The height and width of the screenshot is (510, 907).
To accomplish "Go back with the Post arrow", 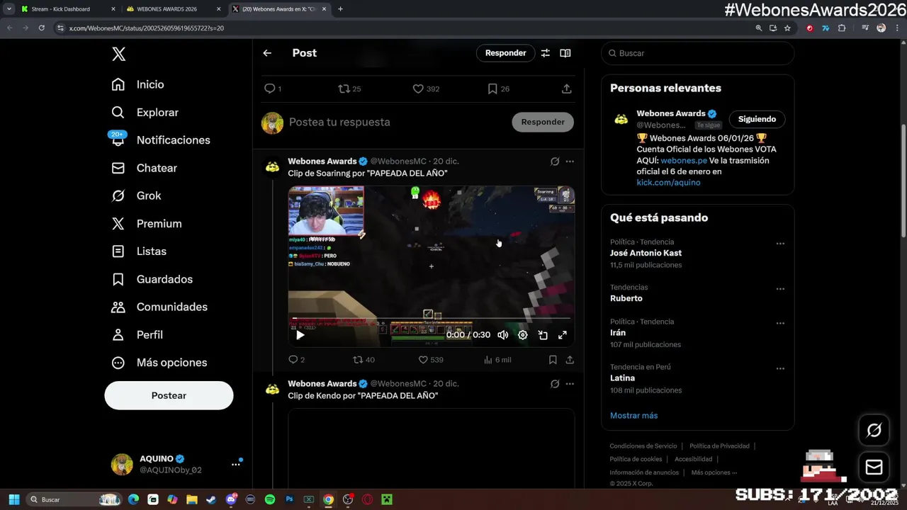I will pos(267,53).
